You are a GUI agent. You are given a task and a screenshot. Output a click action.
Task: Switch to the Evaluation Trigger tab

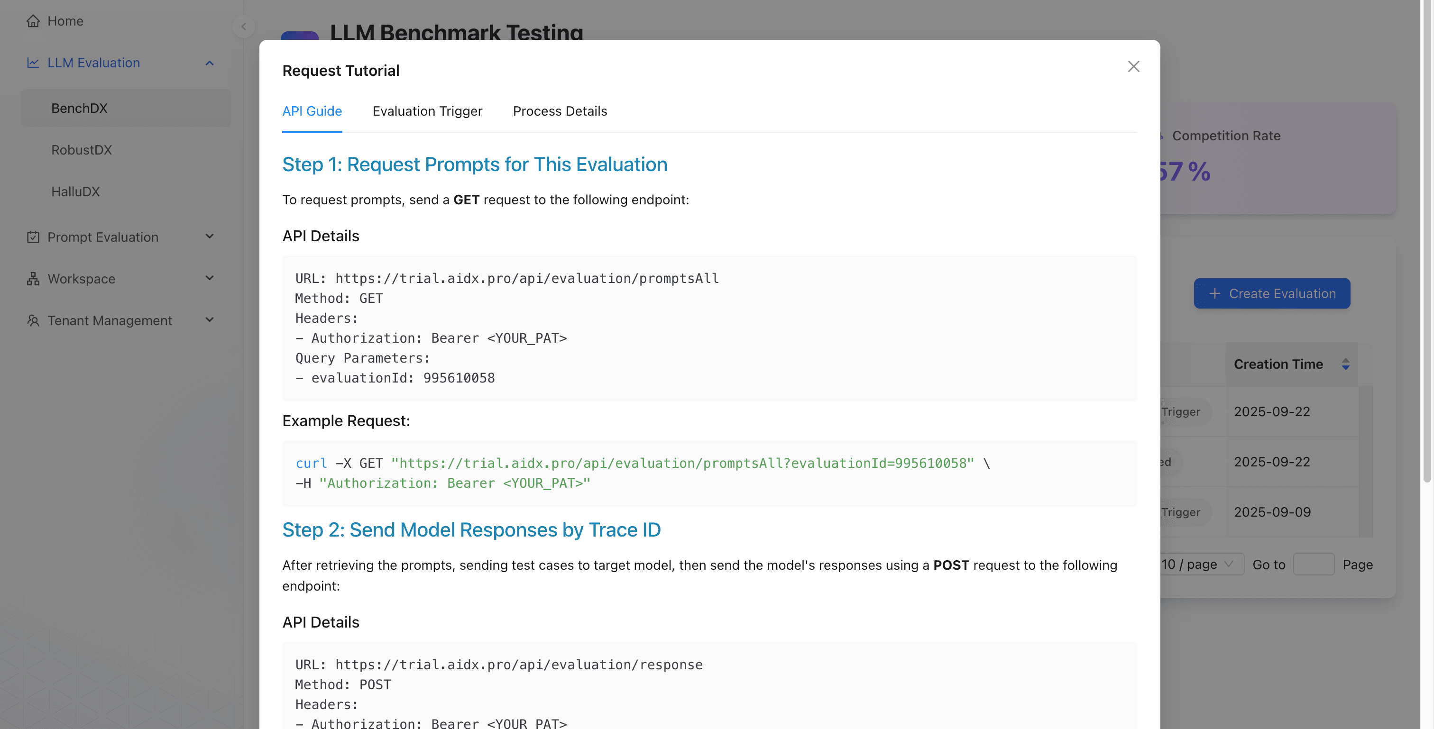coord(427,111)
